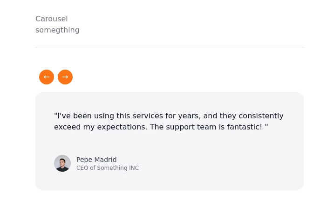Click the next slide right arrow button
Viewport: 313px width, 200px height.
pyautogui.click(x=65, y=77)
